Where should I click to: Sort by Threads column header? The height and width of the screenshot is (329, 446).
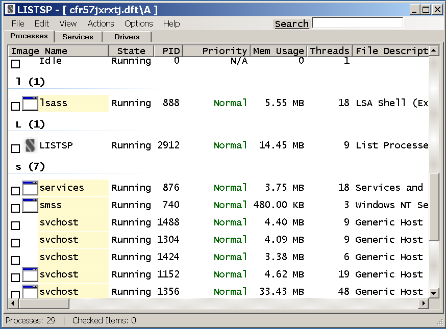pos(330,51)
